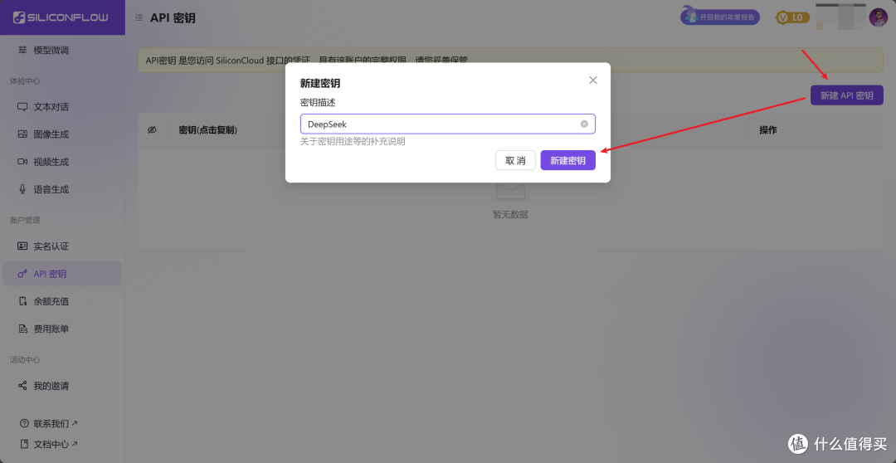Image resolution: width=896 pixels, height=463 pixels.
Task: Click the 文档中心 document icon
Action: coord(24,444)
